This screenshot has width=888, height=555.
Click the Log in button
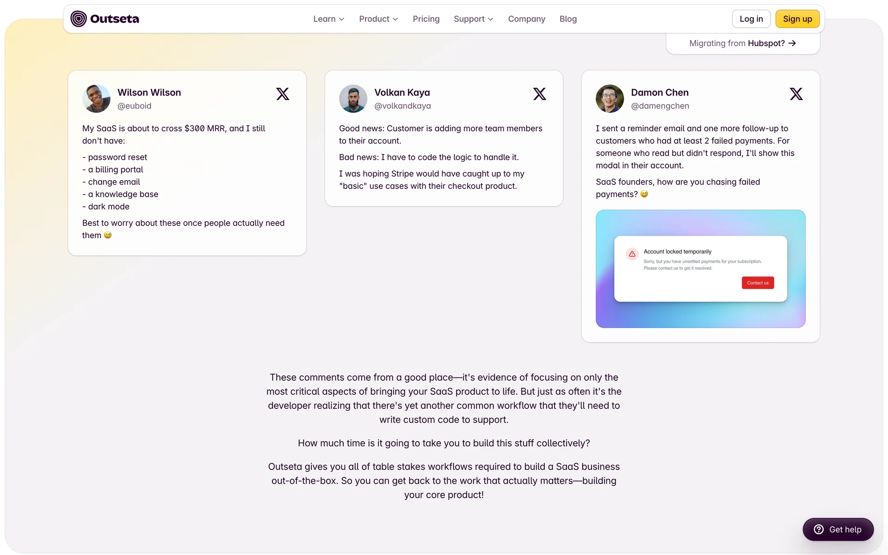[751, 19]
